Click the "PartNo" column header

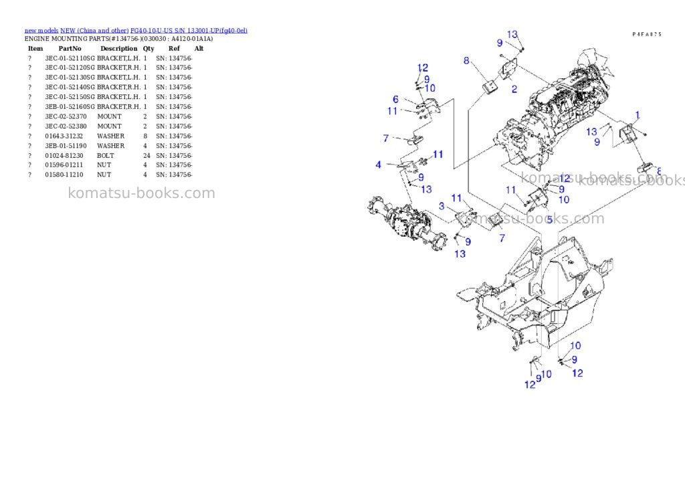coord(70,48)
